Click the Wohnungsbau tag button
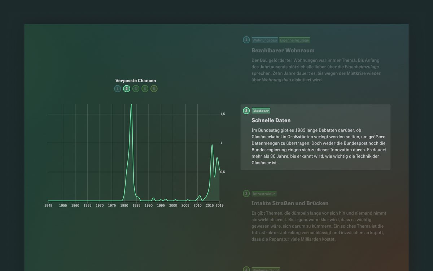This screenshot has width=433, height=271. [264, 40]
